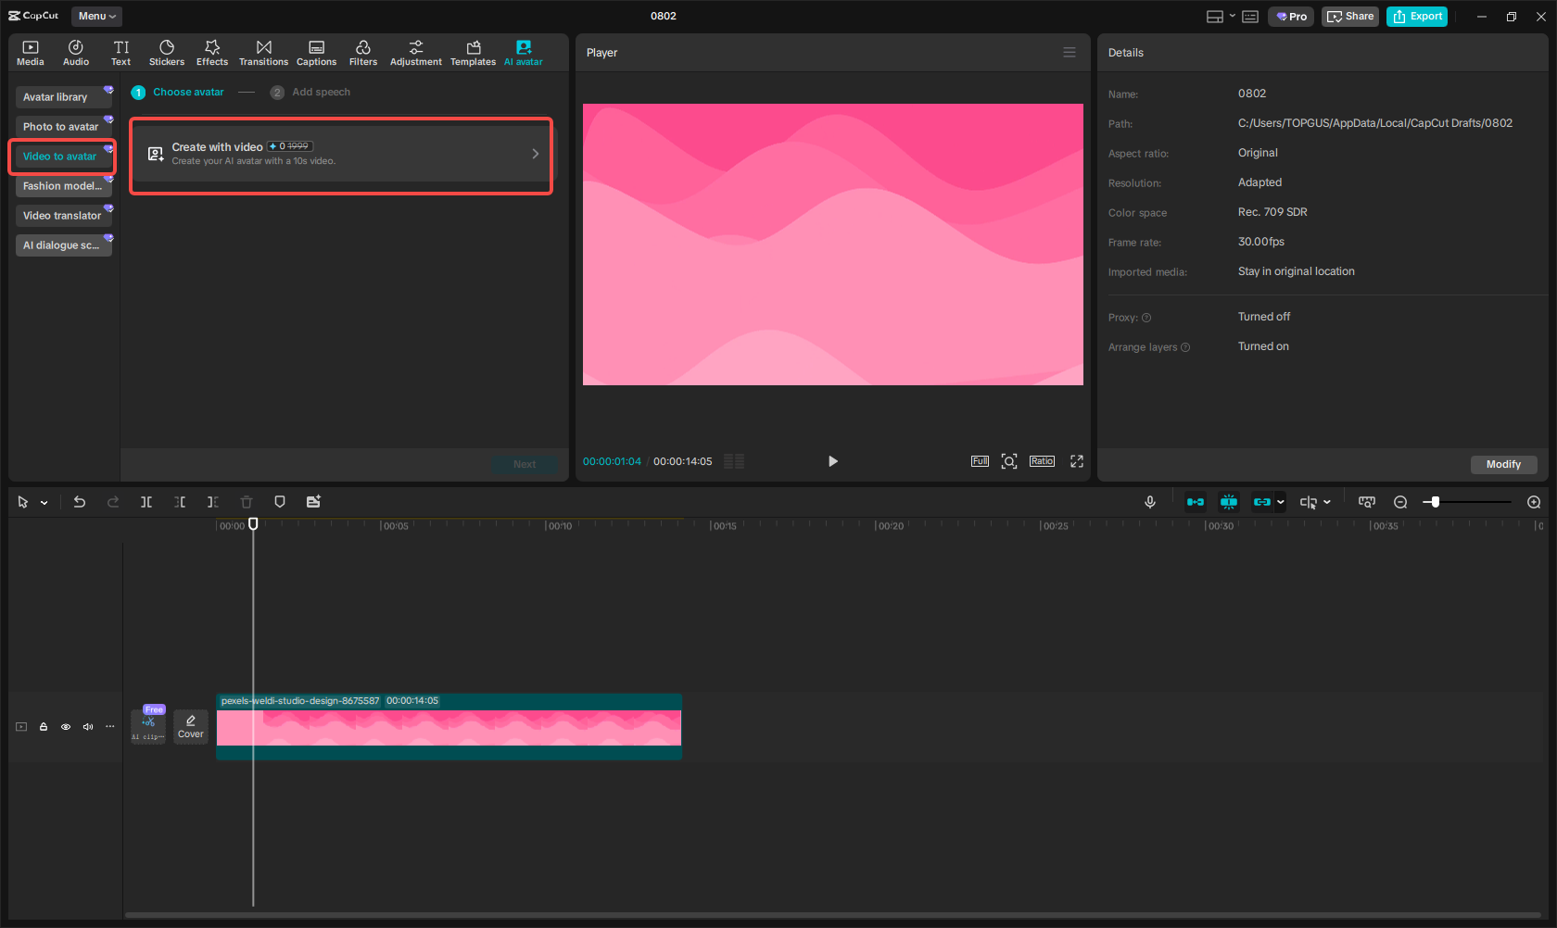Select the Stickers panel icon
The image size is (1557, 928).
click(167, 51)
